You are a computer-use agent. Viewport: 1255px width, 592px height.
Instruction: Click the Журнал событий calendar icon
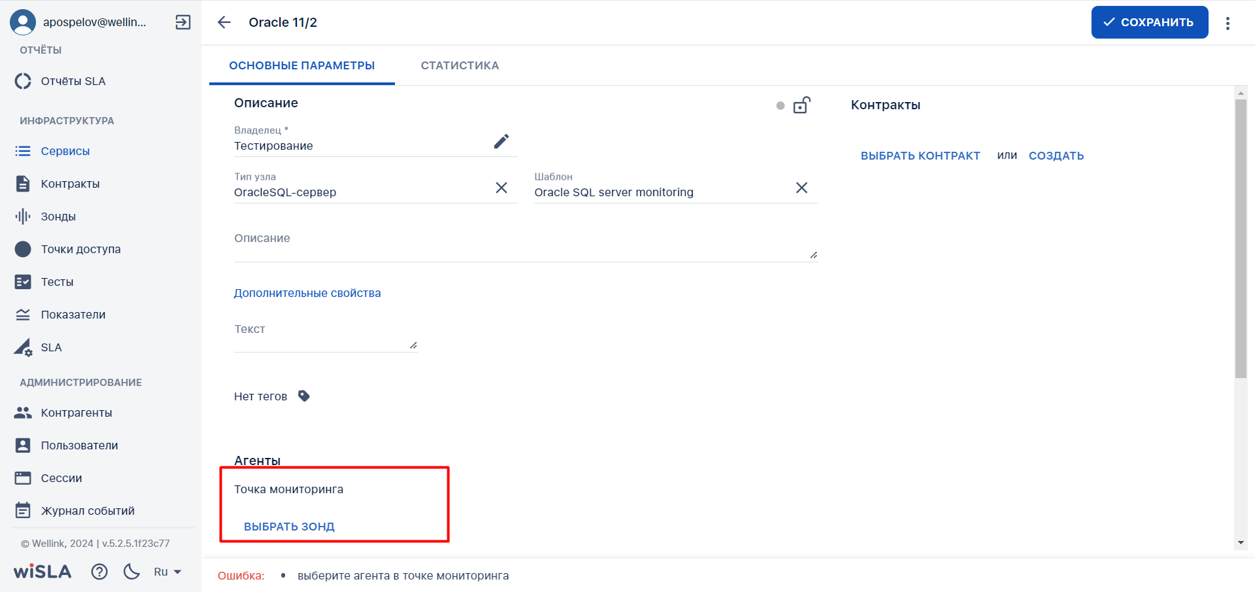pos(23,510)
